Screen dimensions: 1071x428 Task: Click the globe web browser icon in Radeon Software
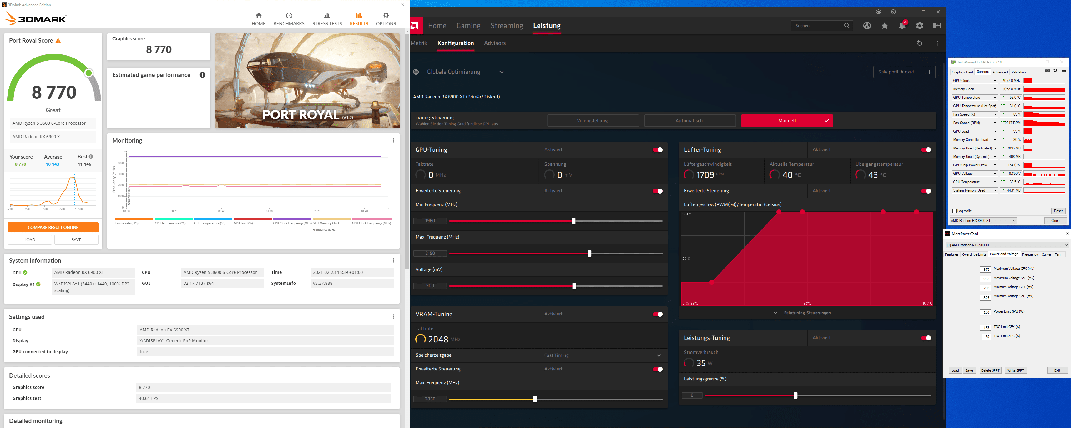pos(867,26)
